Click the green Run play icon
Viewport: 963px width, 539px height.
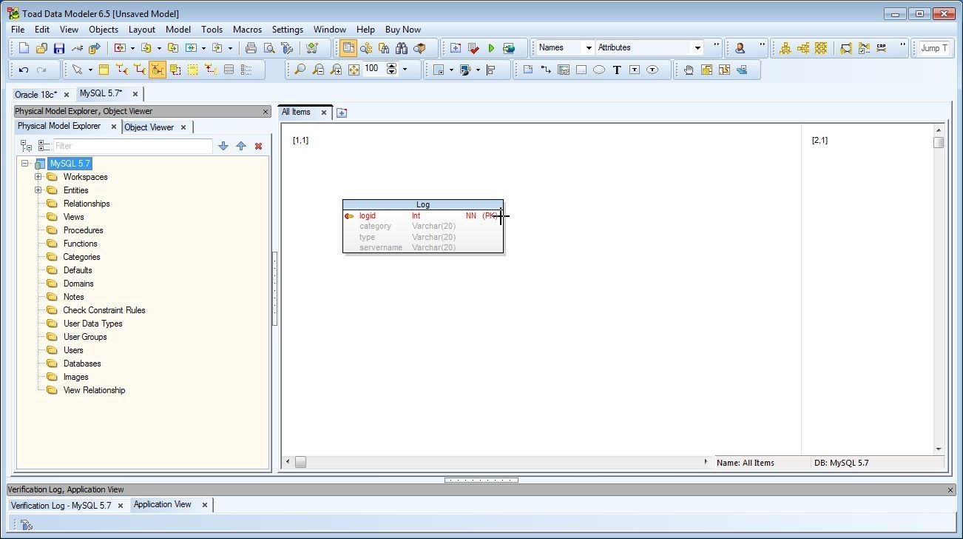click(x=491, y=48)
